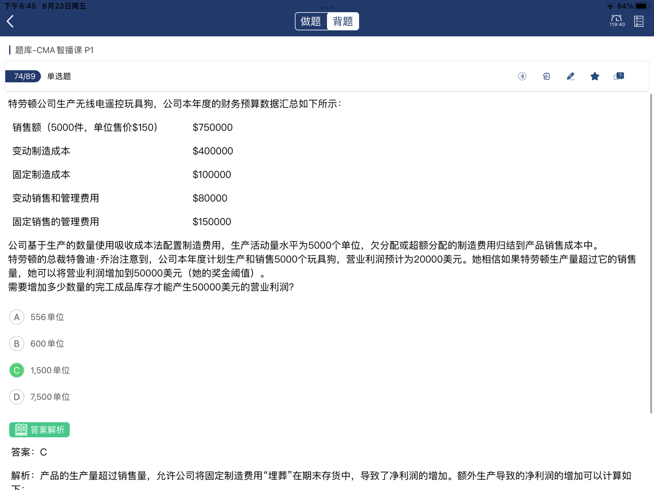This screenshot has height=490, width=654.
Task: Switch to the 做题 tab
Action: pos(311,21)
